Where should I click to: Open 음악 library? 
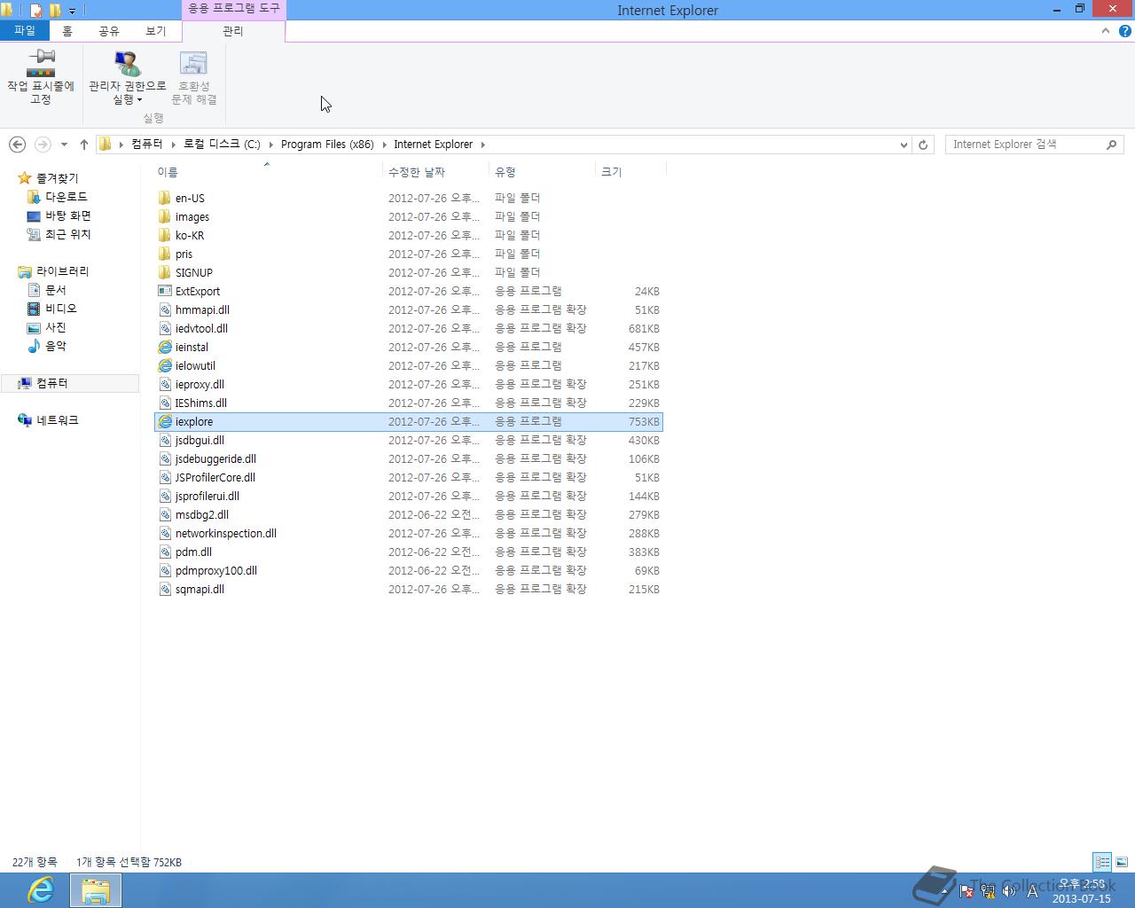pyautogui.click(x=55, y=346)
